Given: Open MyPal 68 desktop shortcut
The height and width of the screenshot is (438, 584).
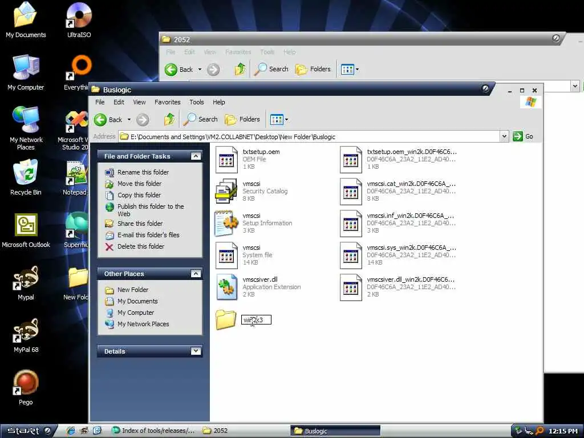Looking at the screenshot, I should [26, 335].
